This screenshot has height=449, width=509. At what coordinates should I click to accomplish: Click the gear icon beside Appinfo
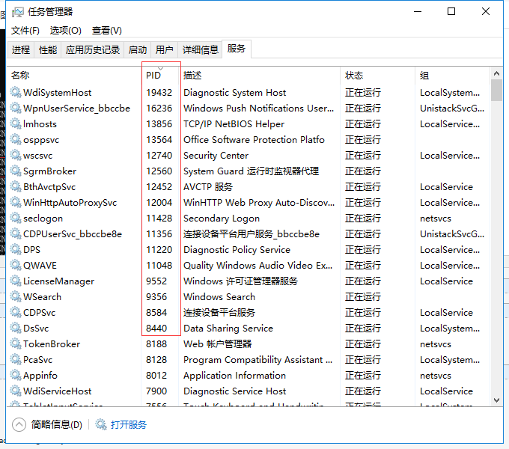tap(15, 376)
